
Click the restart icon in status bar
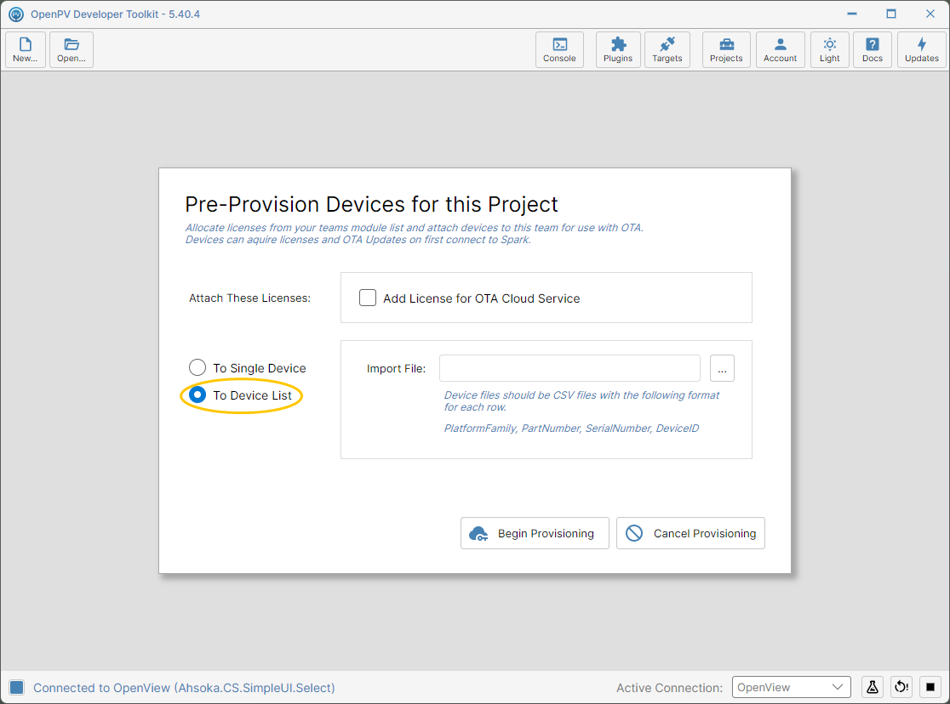pyautogui.click(x=901, y=687)
